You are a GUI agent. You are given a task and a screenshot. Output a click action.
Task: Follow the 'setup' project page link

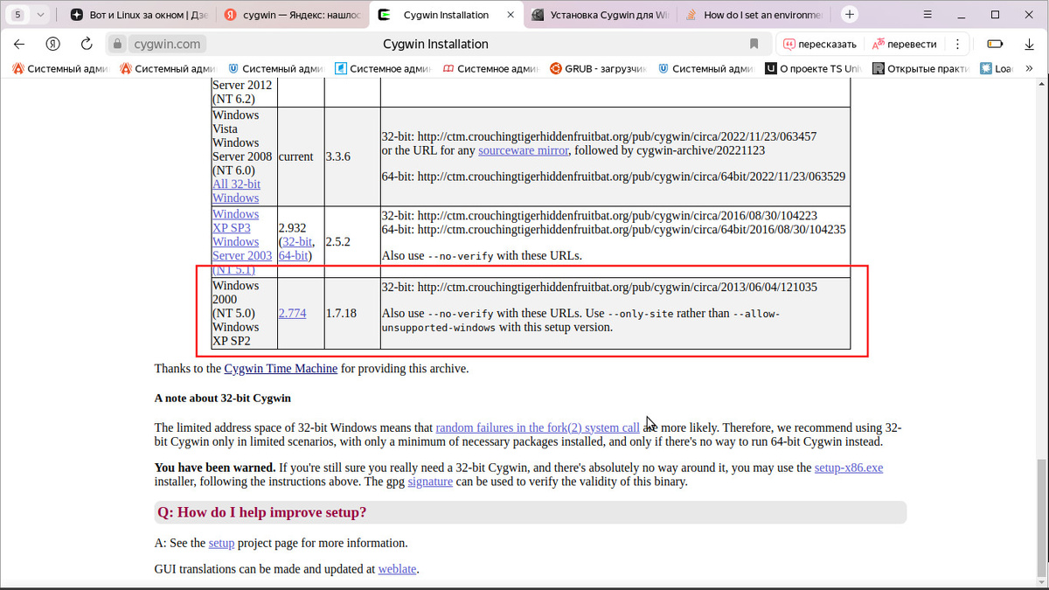221,543
